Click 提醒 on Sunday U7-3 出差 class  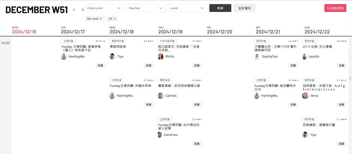point(341,65)
